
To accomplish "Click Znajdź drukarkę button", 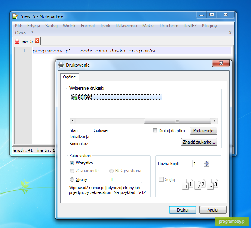I will coord(199,142).
